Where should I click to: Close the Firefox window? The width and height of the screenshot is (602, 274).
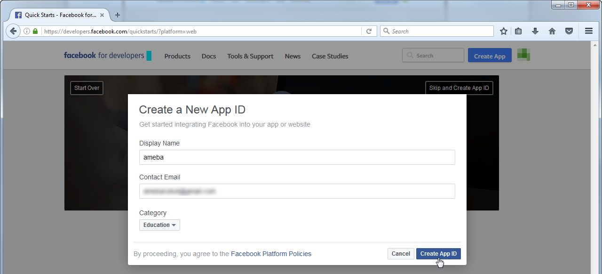coord(587,5)
